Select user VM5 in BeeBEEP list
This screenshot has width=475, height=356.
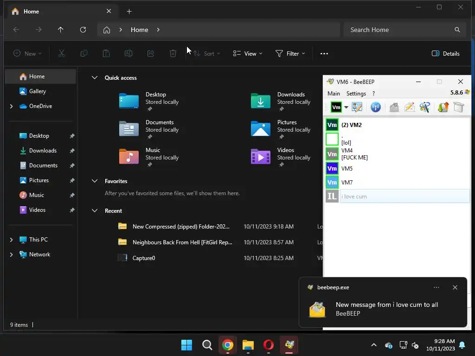pos(398,168)
